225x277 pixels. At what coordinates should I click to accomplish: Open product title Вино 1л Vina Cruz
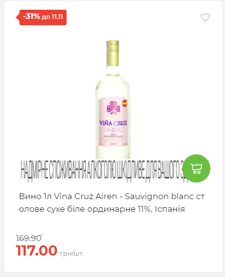112,203
